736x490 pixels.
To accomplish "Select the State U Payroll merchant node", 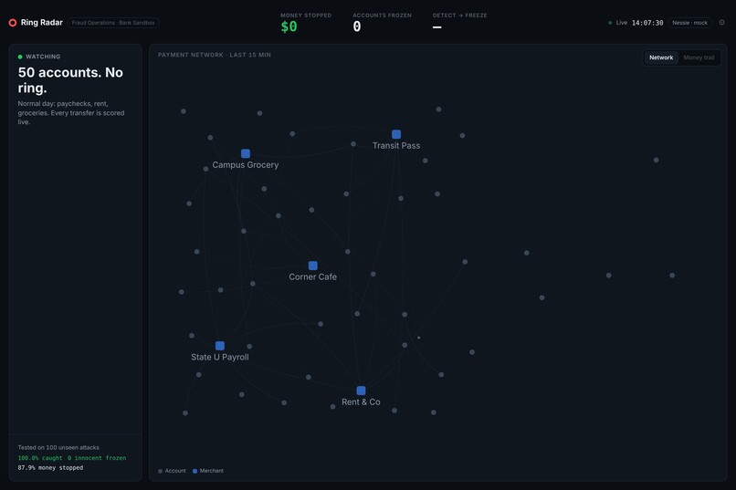I will pyautogui.click(x=220, y=346).
